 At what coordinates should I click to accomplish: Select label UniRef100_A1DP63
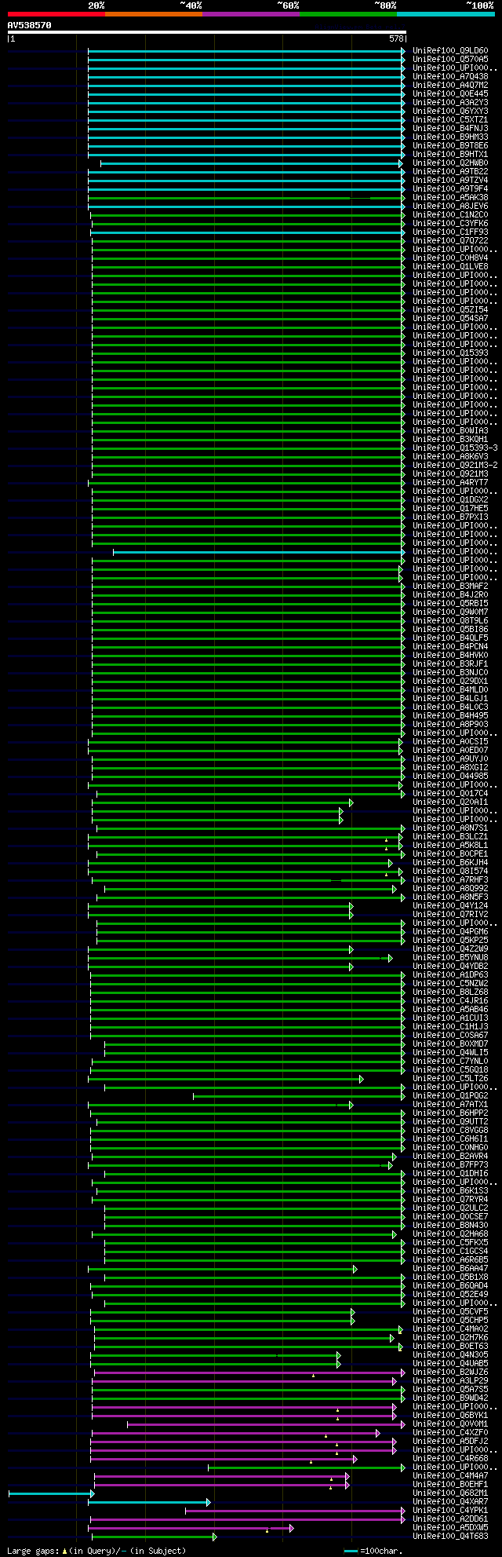click(450, 975)
